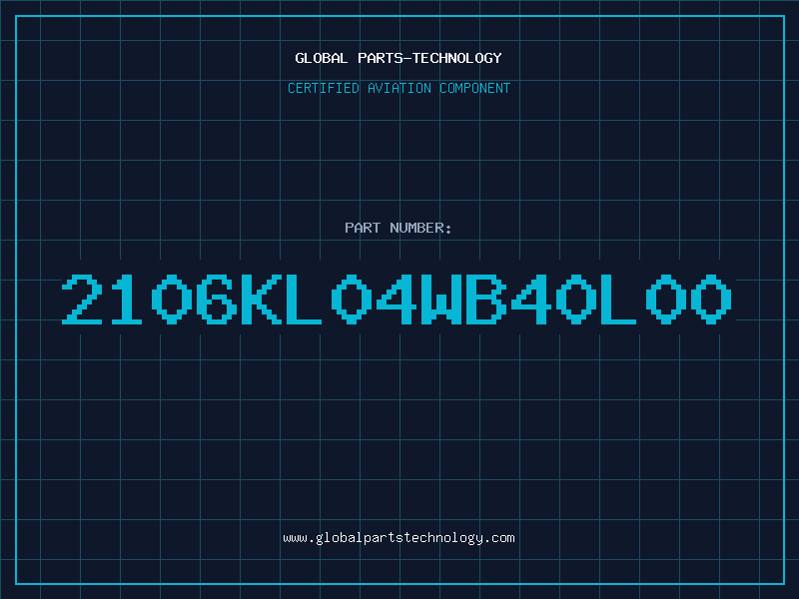Click the CERTIFIED AVIATION COMPONENT subtitle
The width and height of the screenshot is (799, 599).
399,88
